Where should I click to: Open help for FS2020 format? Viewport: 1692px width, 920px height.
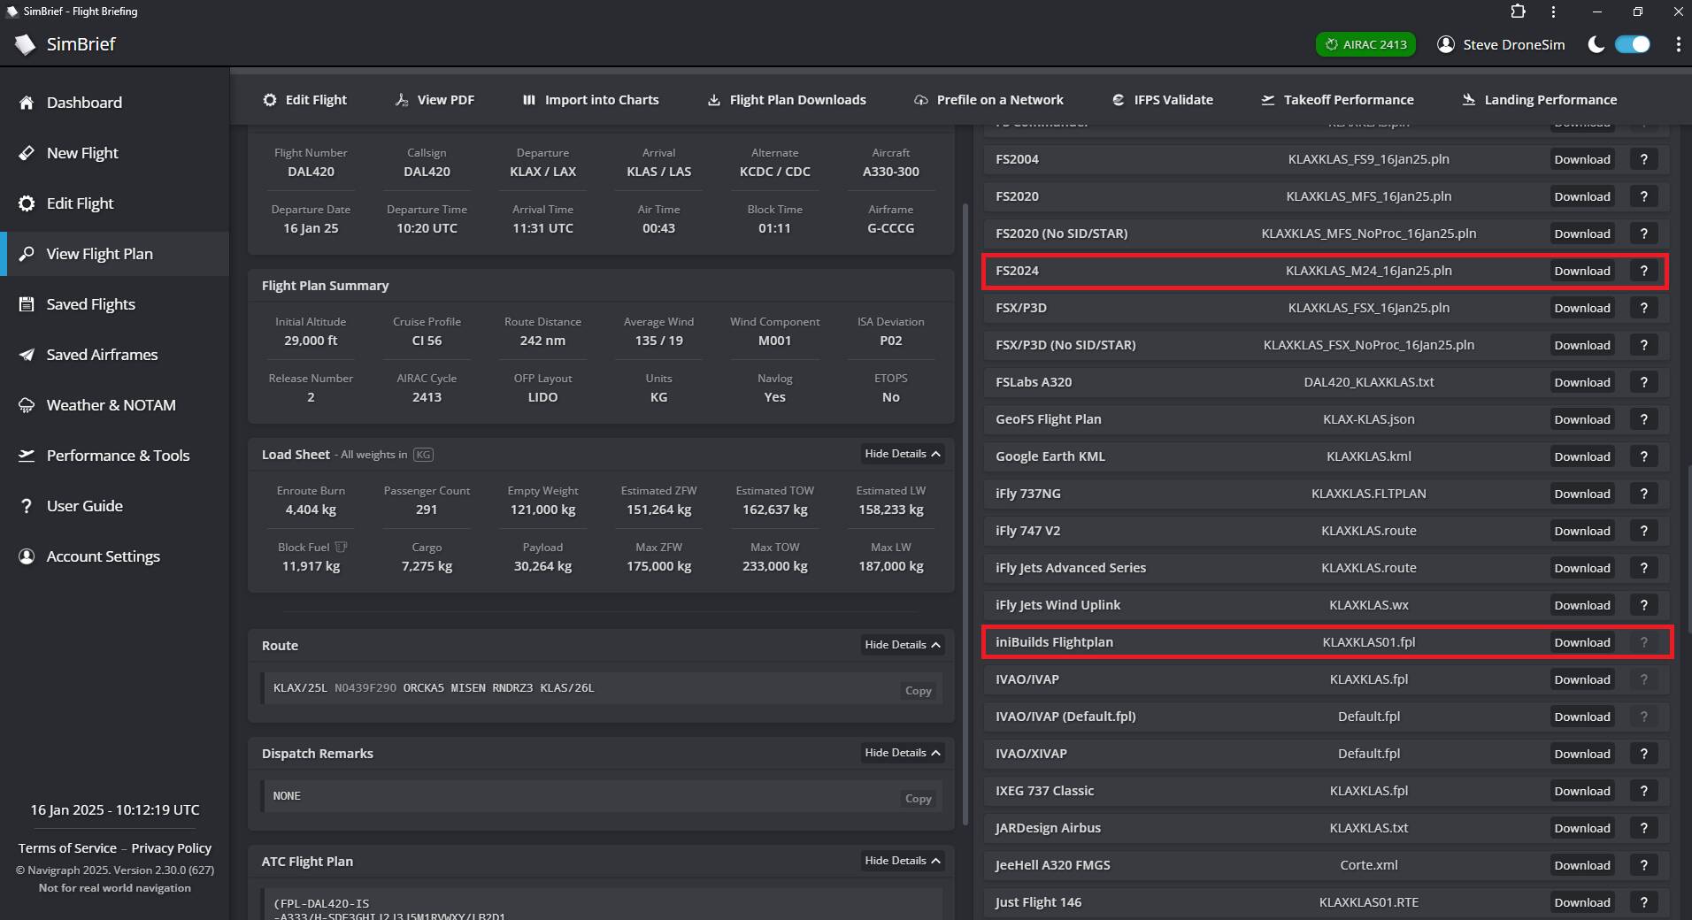click(x=1643, y=196)
